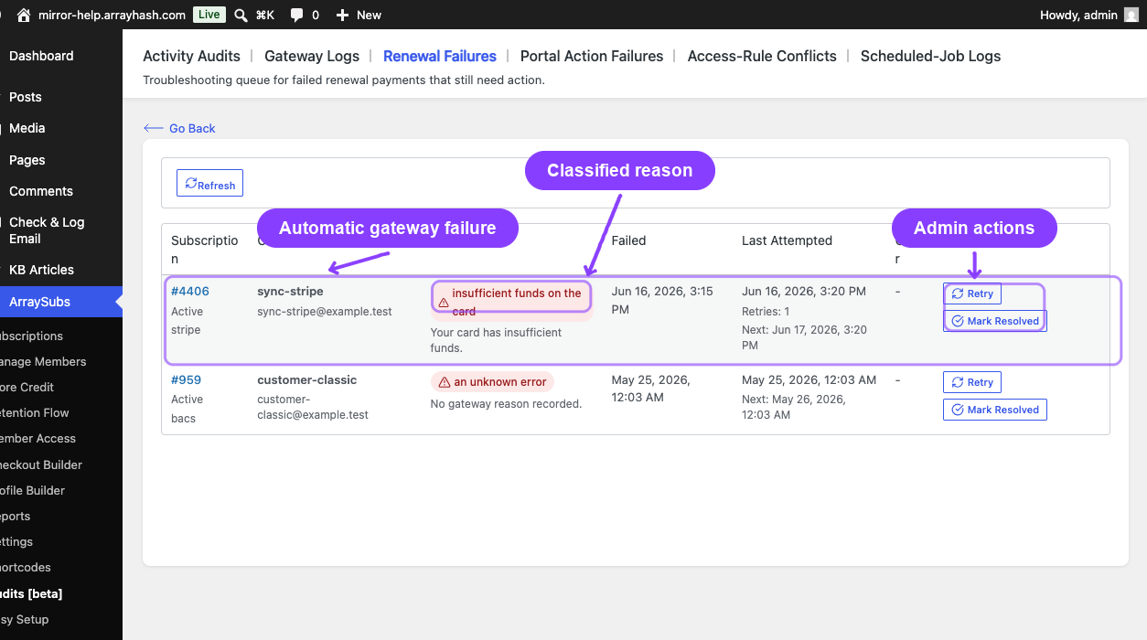Viewport: 1147px width, 640px height.
Task: Click the warning icon in insufficient funds badge
Action: pos(444,303)
